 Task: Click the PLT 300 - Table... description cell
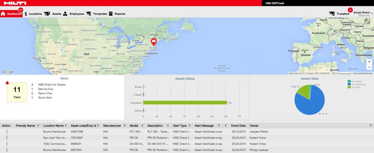pos(158,131)
